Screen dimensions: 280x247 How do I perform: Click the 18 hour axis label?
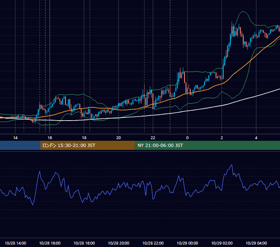pyautogui.click(x=84, y=138)
